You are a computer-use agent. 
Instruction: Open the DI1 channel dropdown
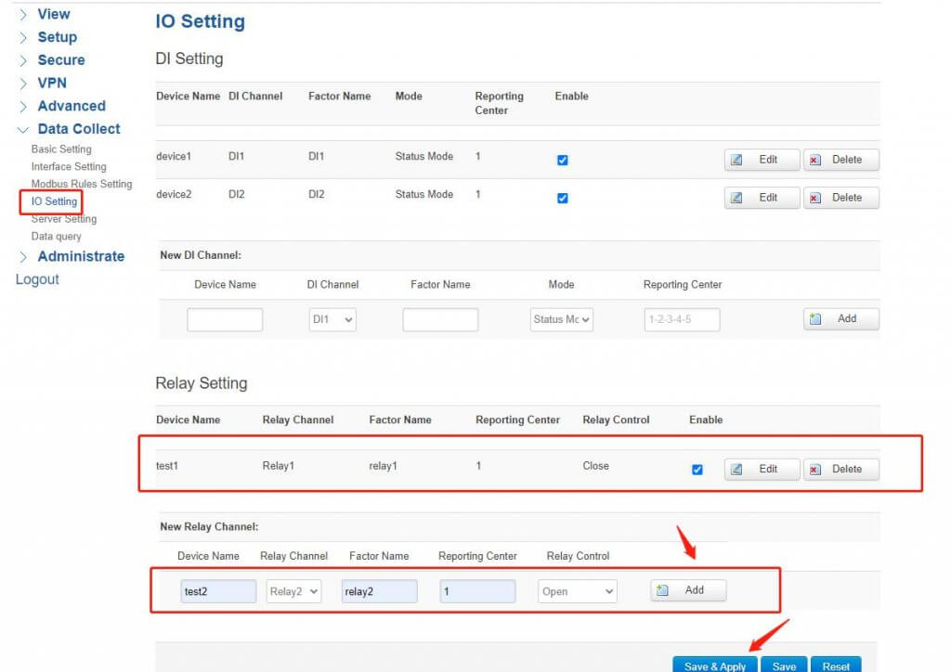[x=332, y=318]
